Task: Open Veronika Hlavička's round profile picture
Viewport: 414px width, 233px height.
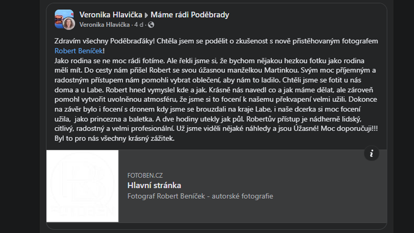Action: click(x=69, y=24)
